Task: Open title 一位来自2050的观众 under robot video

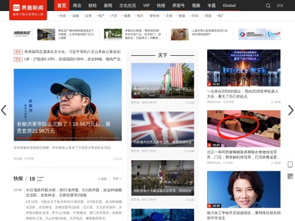Action: click(243, 94)
